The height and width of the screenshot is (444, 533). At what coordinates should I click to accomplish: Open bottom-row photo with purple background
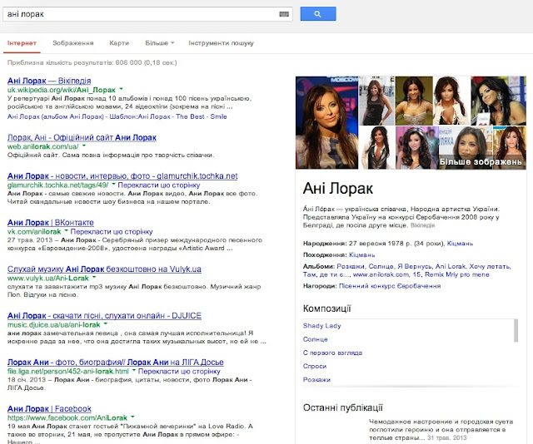click(x=417, y=148)
